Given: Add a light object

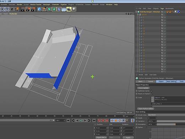Looking at the screenshot, I should (x=74, y=9).
